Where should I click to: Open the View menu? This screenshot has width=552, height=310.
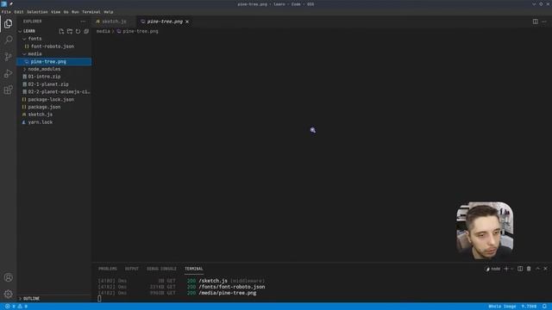click(55, 12)
